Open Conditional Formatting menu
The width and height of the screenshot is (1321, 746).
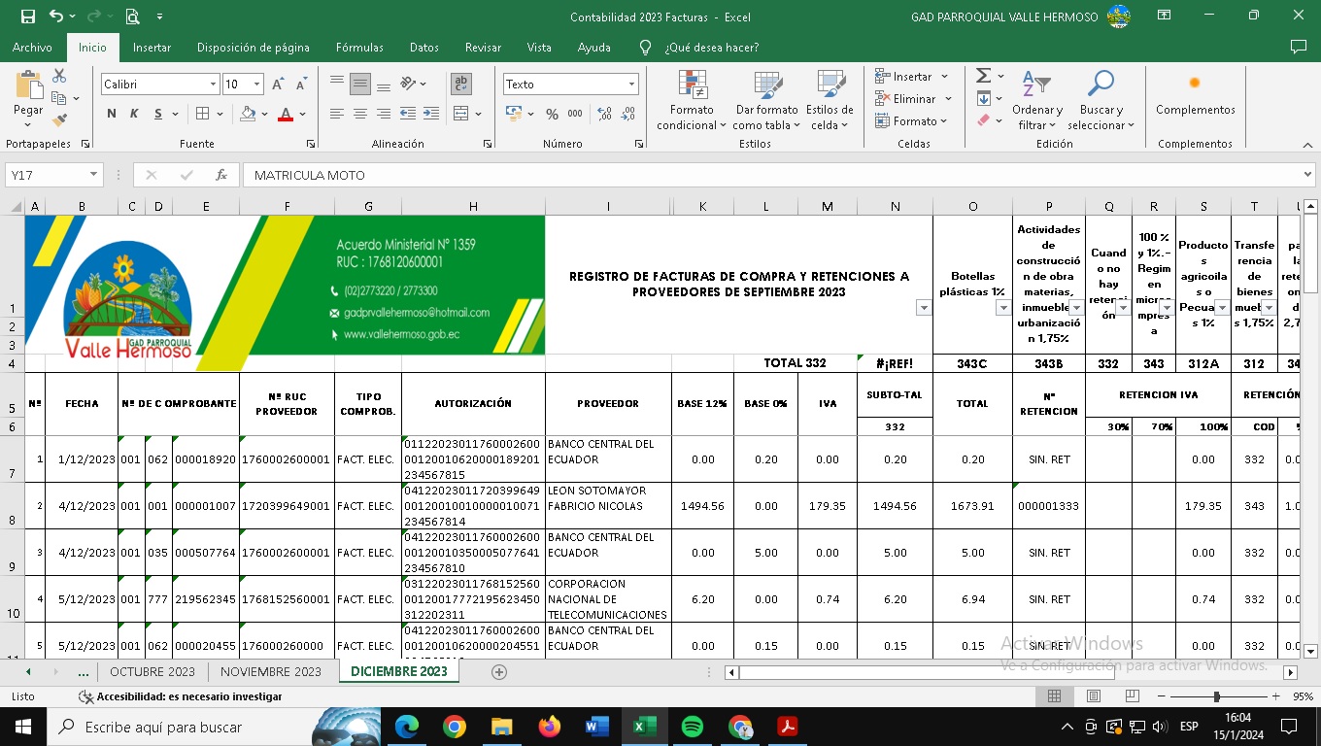coord(692,100)
